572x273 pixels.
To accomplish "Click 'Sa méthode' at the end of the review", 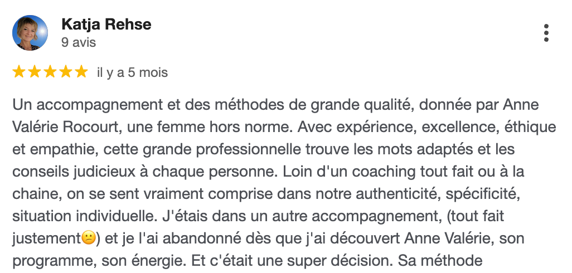I will point(440,261).
